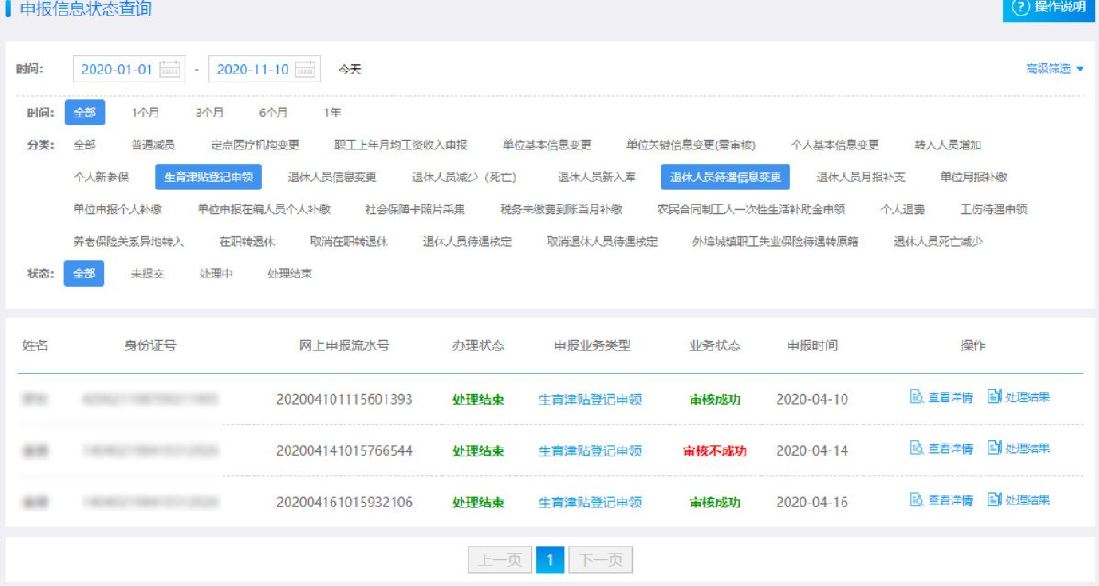Click the 今天 shortcut link
1099x586 pixels.
(x=350, y=69)
